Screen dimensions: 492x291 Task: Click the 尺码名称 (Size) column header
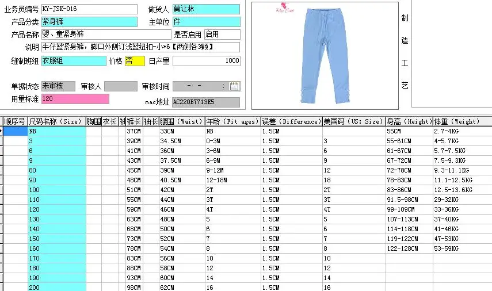point(57,121)
